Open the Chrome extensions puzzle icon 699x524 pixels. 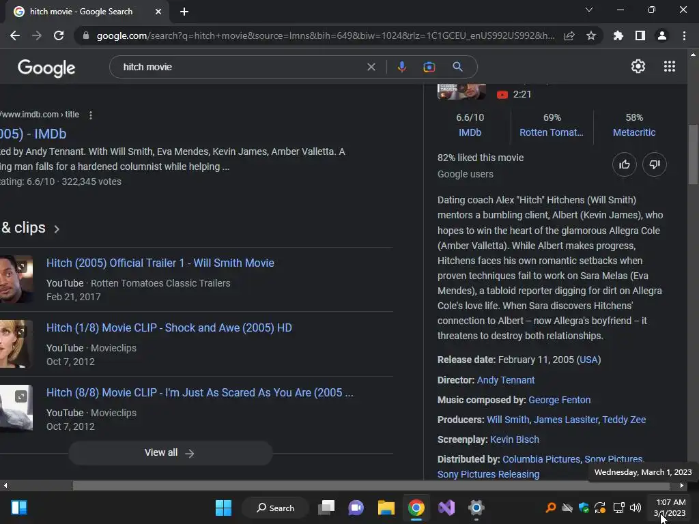pyautogui.click(x=618, y=35)
